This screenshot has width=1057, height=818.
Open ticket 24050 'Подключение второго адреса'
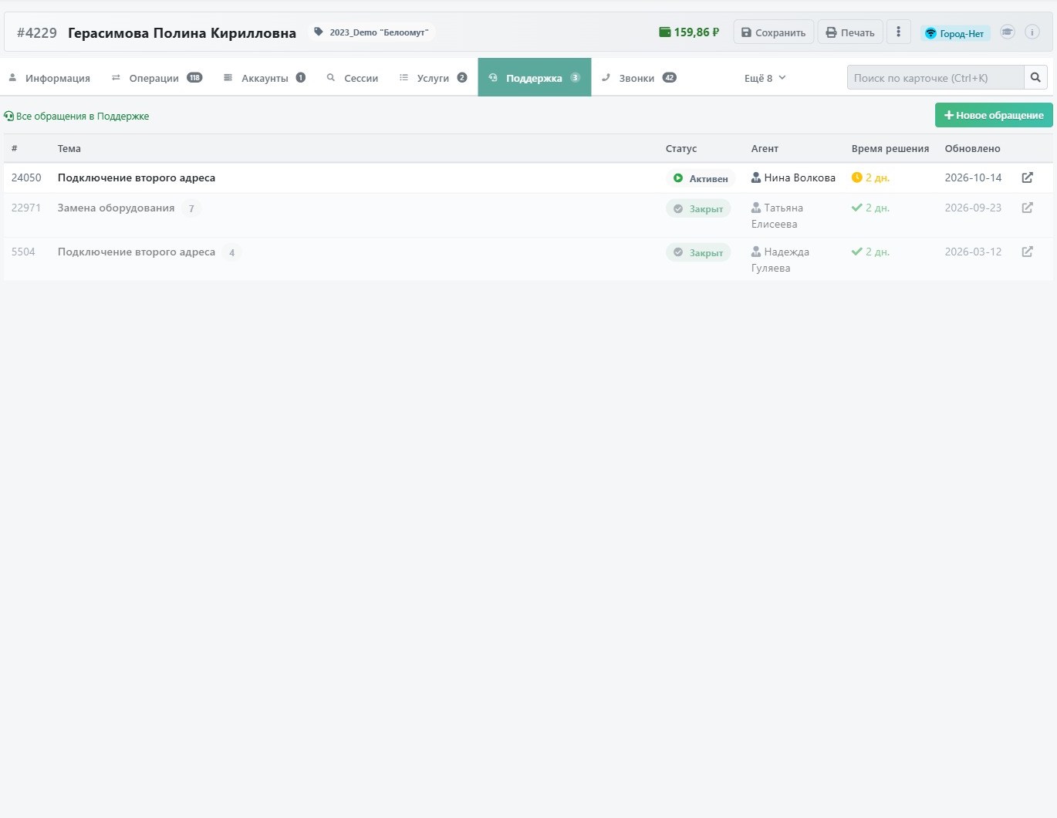[137, 178]
